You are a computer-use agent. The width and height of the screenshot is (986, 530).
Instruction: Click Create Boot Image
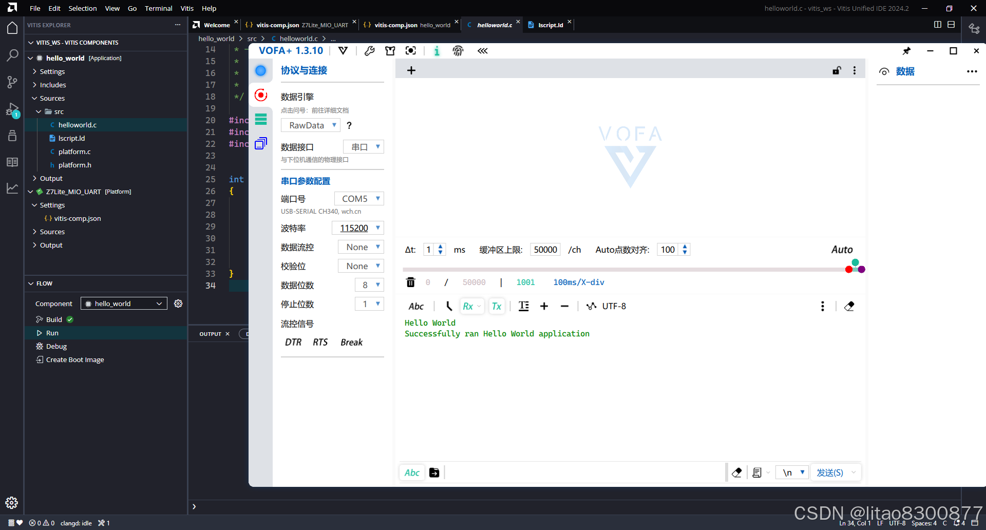[75, 359]
